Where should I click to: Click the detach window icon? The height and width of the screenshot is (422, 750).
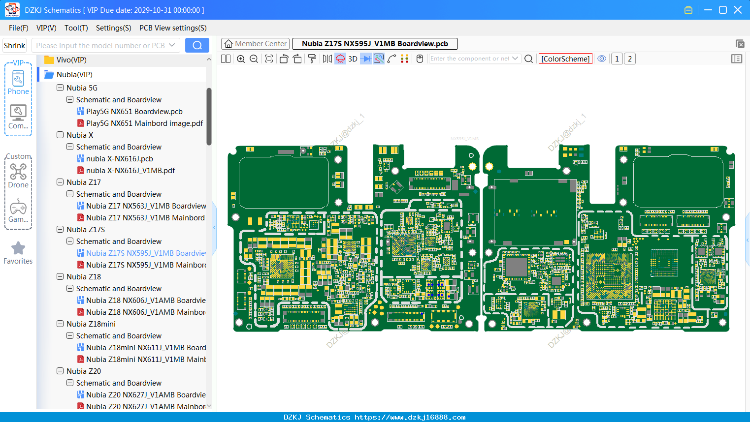click(740, 44)
